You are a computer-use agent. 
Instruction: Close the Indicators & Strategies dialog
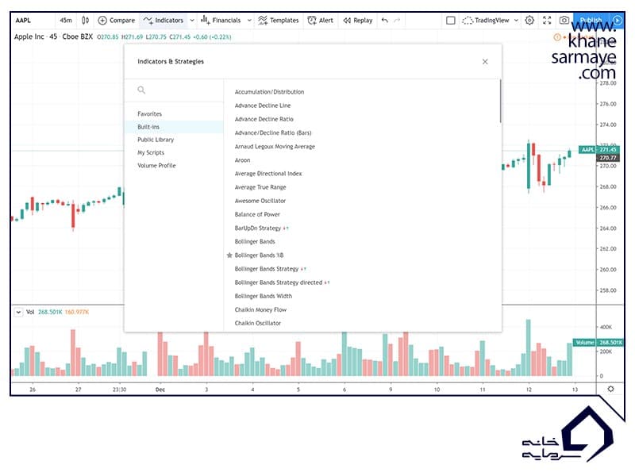point(485,62)
